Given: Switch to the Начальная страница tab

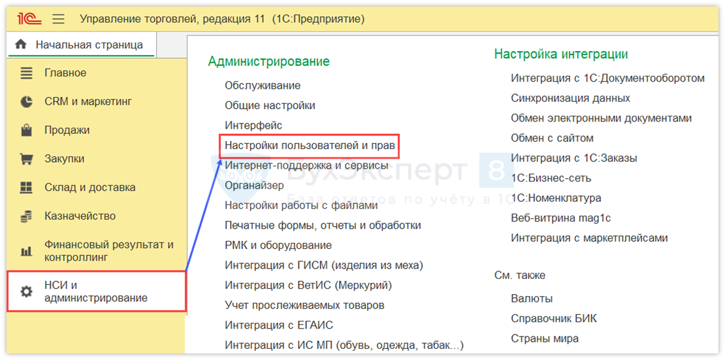Looking at the screenshot, I should [81, 45].
